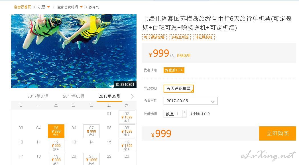Click unpriced date 22 in calendar
Screen dimensions: 299x165
(x=109, y=156)
